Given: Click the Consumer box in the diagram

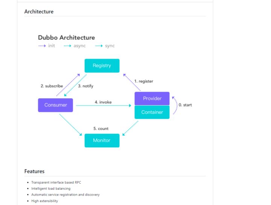Looking at the screenshot, I should (55, 105).
